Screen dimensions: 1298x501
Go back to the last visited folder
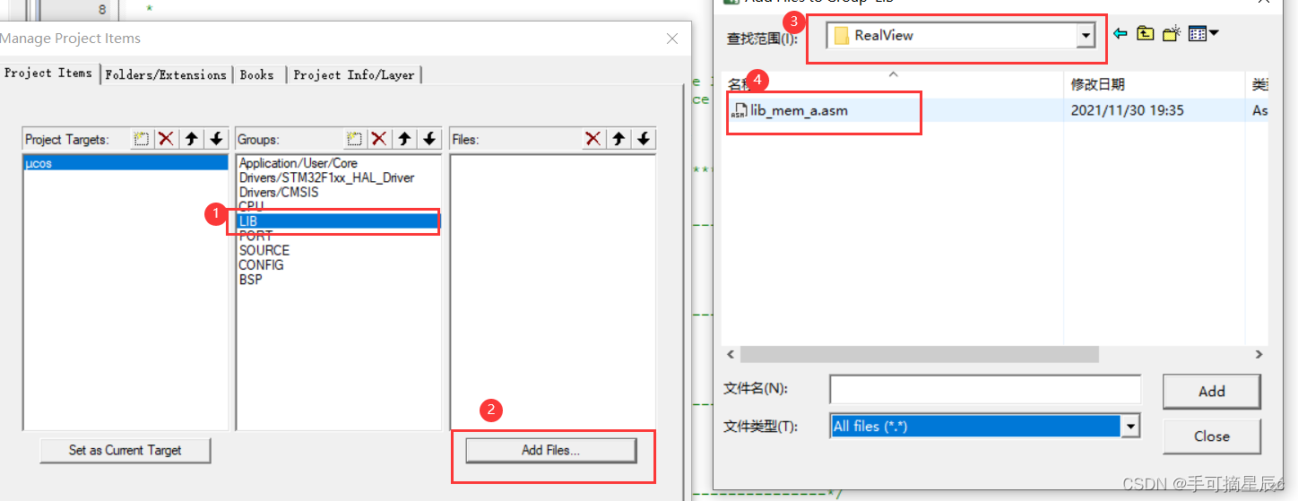click(x=1120, y=34)
